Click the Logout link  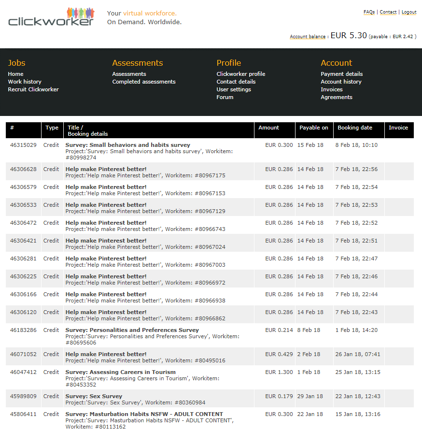(409, 12)
